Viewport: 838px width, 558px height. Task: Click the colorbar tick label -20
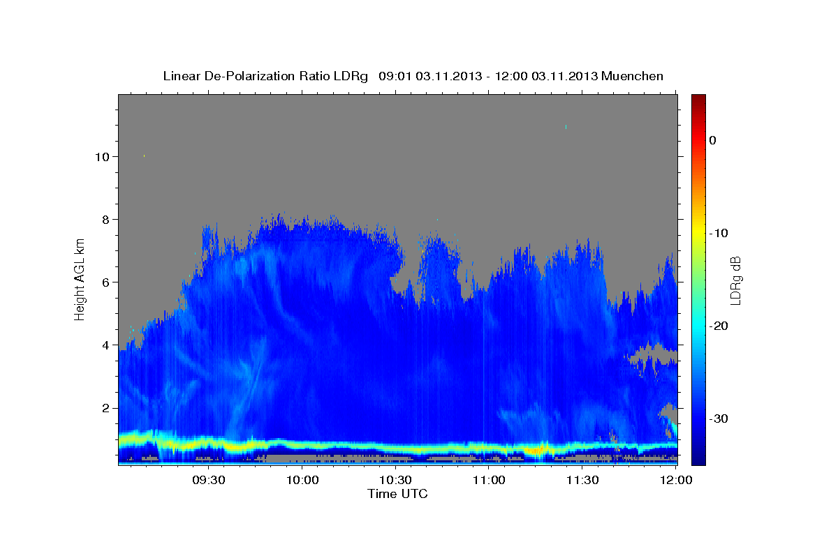tap(718, 326)
